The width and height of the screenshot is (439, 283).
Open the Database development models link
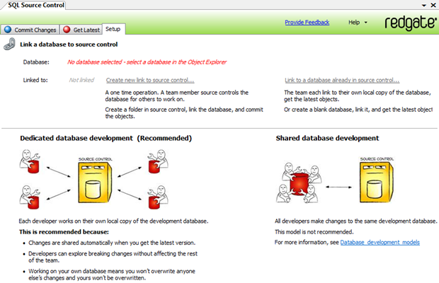pyautogui.click(x=380, y=243)
